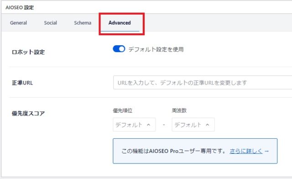
Task: Switch to the General tab
Action: (x=18, y=23)
